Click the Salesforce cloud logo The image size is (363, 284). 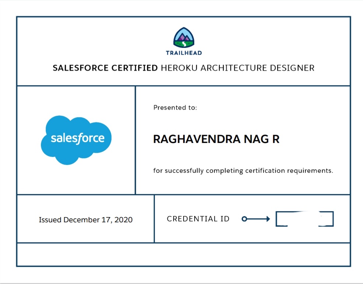click(x=76, y=140)
